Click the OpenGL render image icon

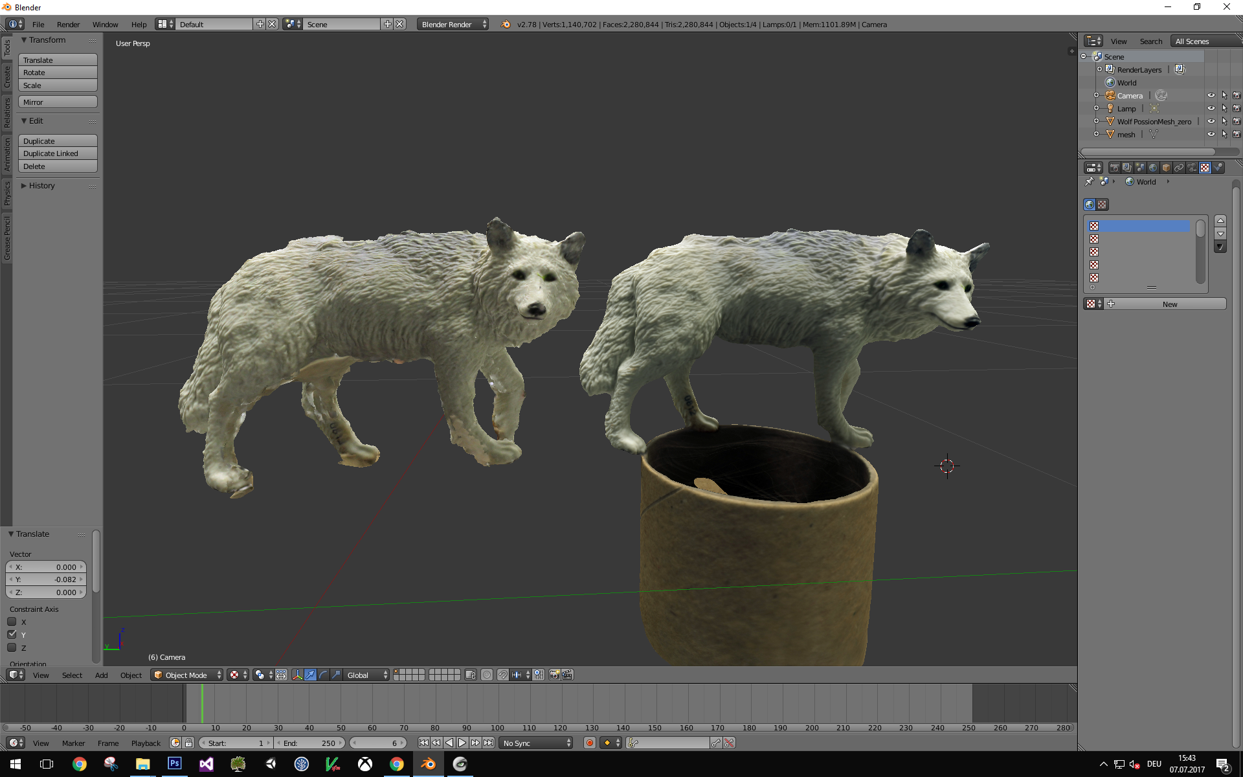(554, 675)
